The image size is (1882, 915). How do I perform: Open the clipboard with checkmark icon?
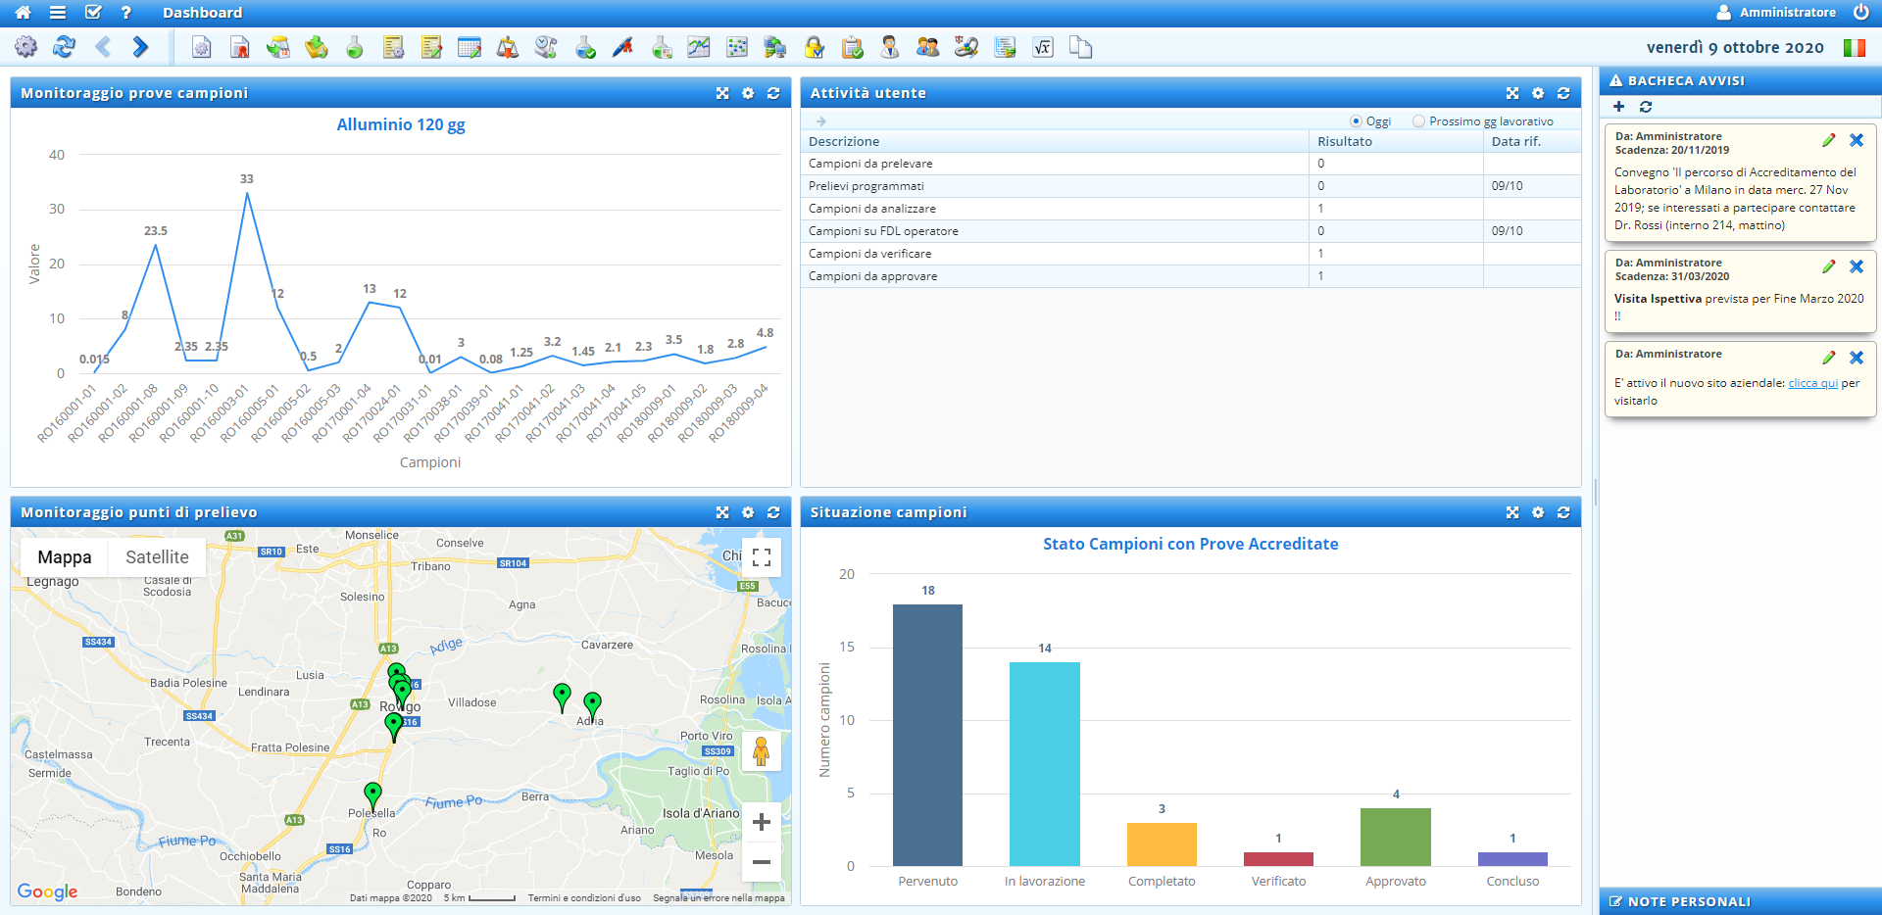pos(853,47)
